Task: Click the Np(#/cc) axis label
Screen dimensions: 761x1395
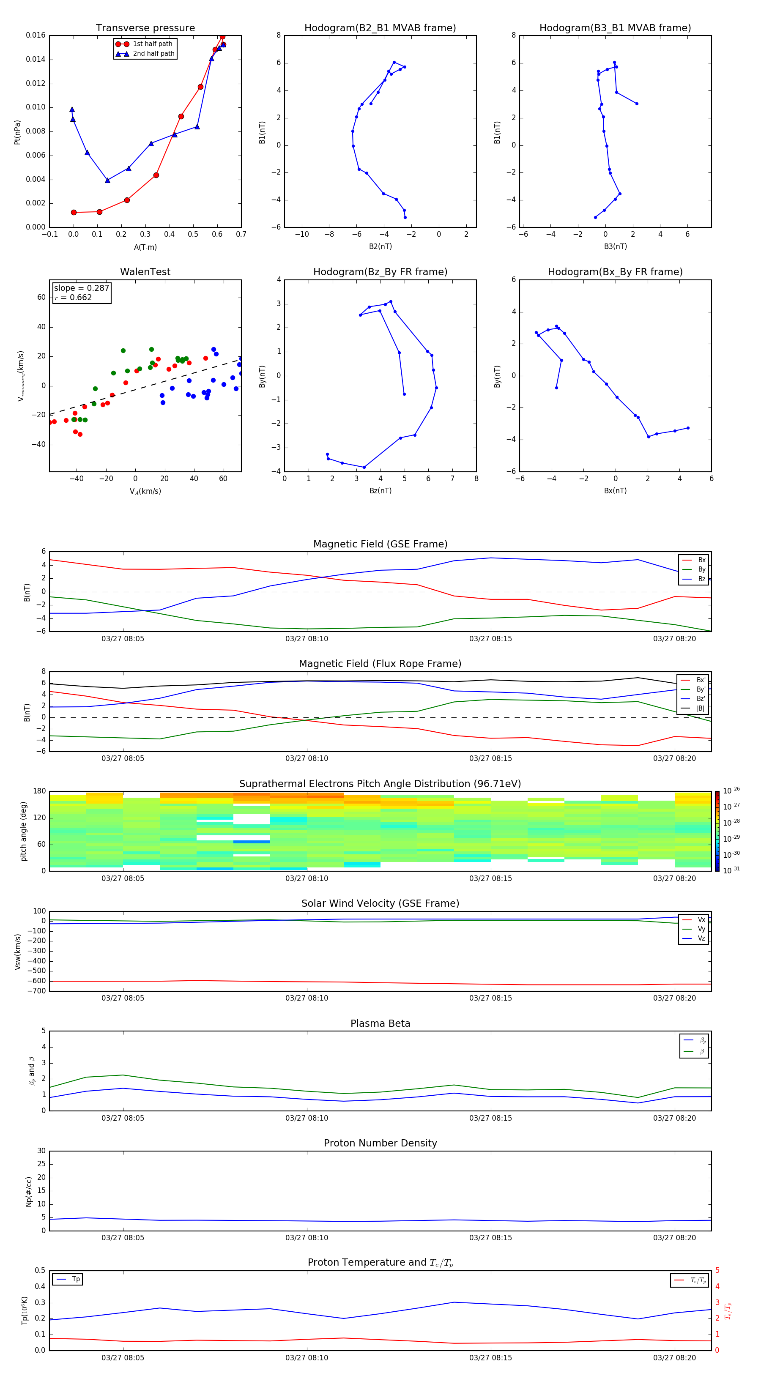Action: (29, 1191)
